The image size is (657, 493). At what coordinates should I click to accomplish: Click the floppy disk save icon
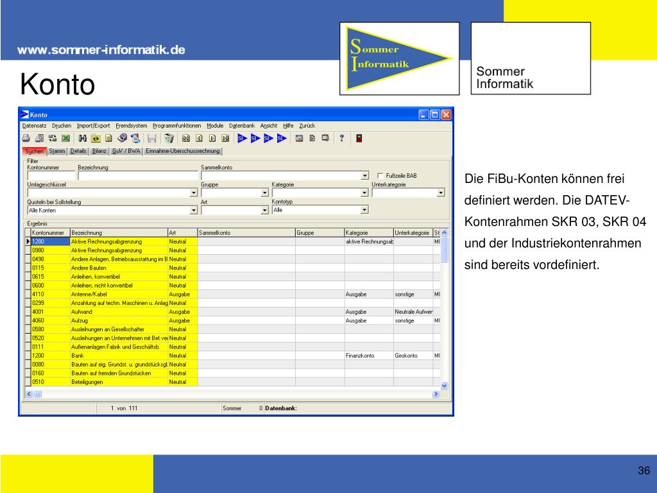click(151, 139)
